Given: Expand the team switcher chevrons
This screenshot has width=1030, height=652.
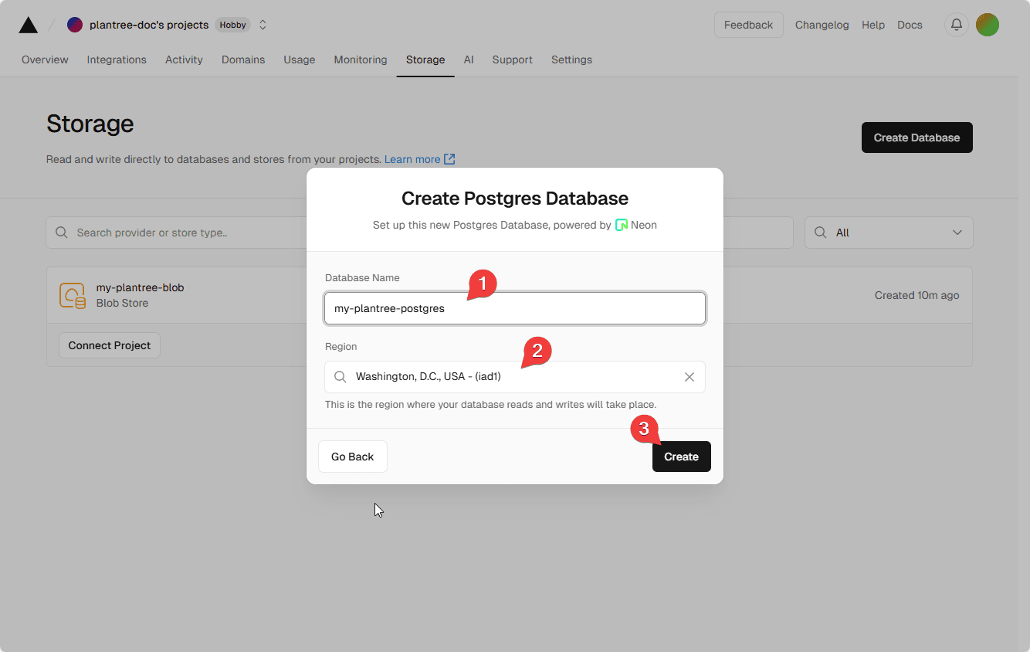Looking at the screenshot, I should (263, 25).
